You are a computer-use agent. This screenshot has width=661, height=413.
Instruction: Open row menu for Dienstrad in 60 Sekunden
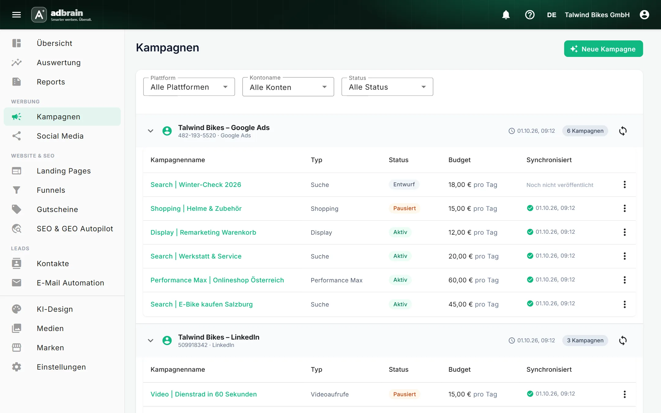tap(625, 394)
